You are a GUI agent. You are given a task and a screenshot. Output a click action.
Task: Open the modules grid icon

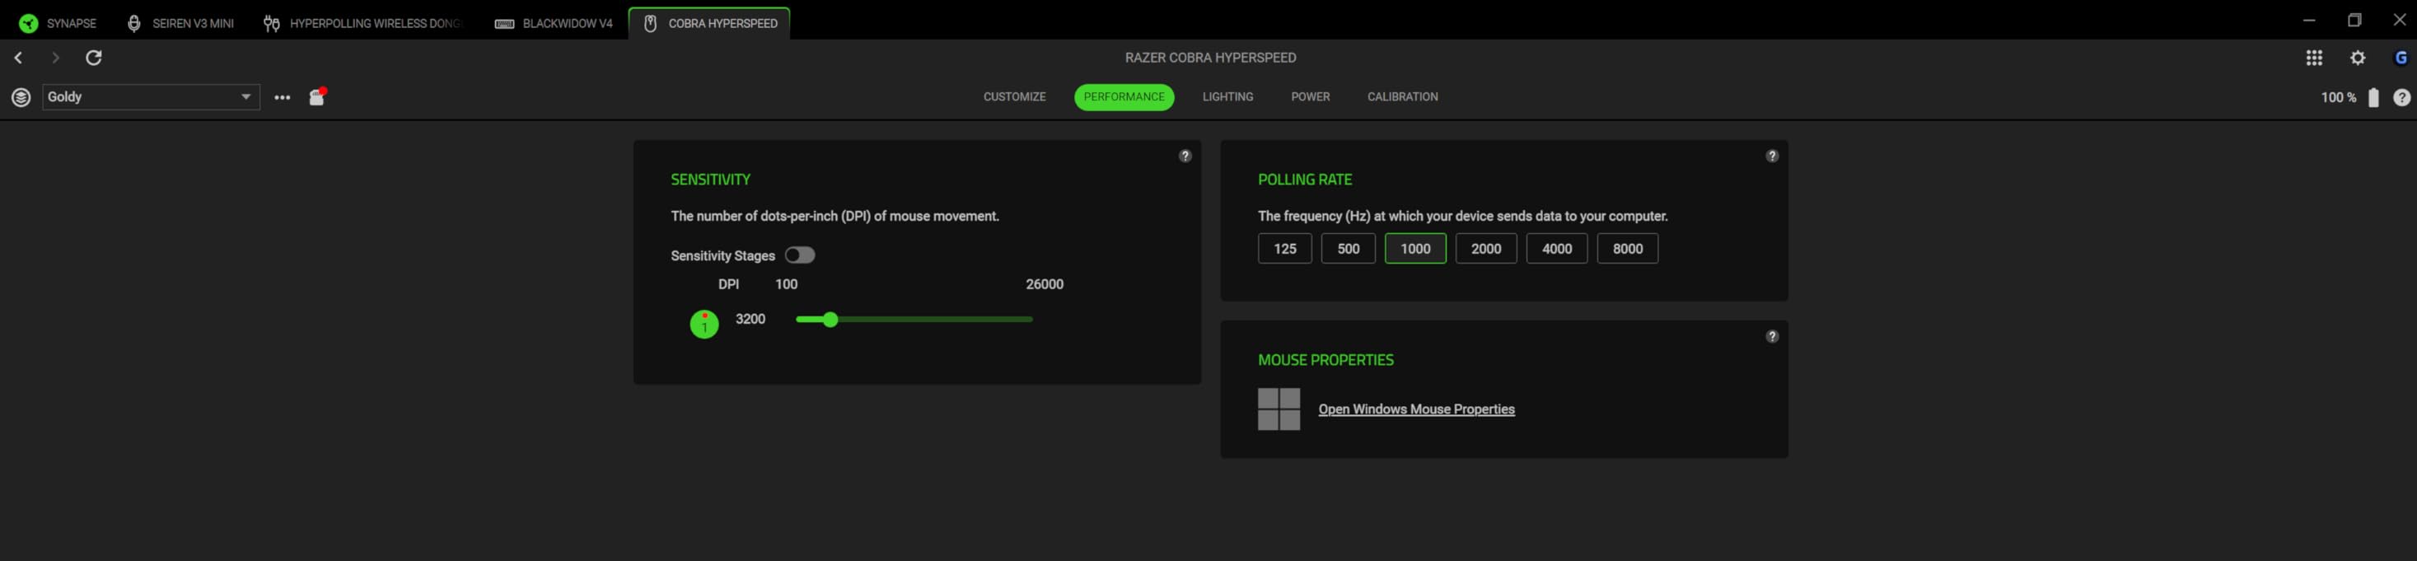[2314, 58]
